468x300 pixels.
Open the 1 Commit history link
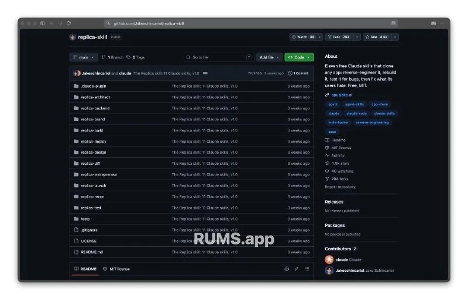click(298, 73)
